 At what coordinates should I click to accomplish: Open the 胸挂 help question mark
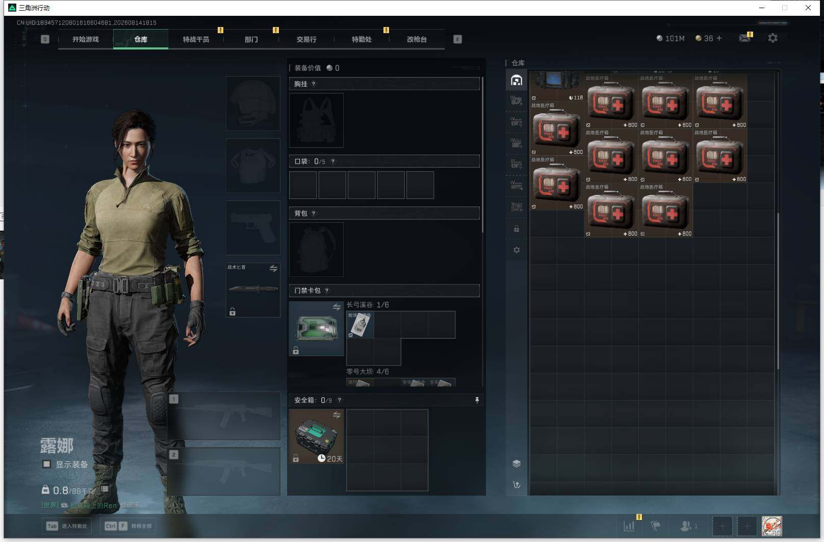(314, 84)
